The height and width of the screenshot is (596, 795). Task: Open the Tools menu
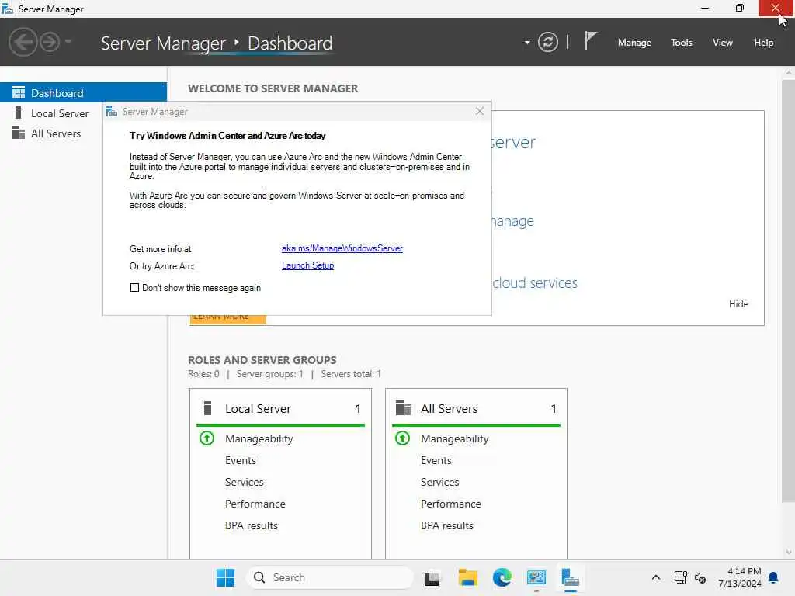[681, 43]
